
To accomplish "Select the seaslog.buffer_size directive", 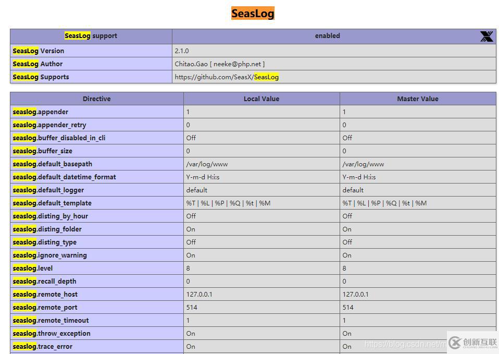I will (42, 151).
